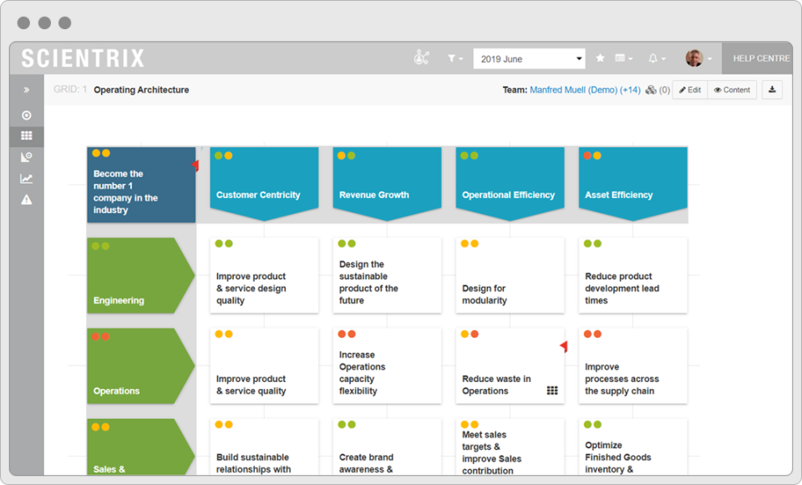802x485 pixels.
Task: Toggle the Content visibility button
Action: (732, 89)
